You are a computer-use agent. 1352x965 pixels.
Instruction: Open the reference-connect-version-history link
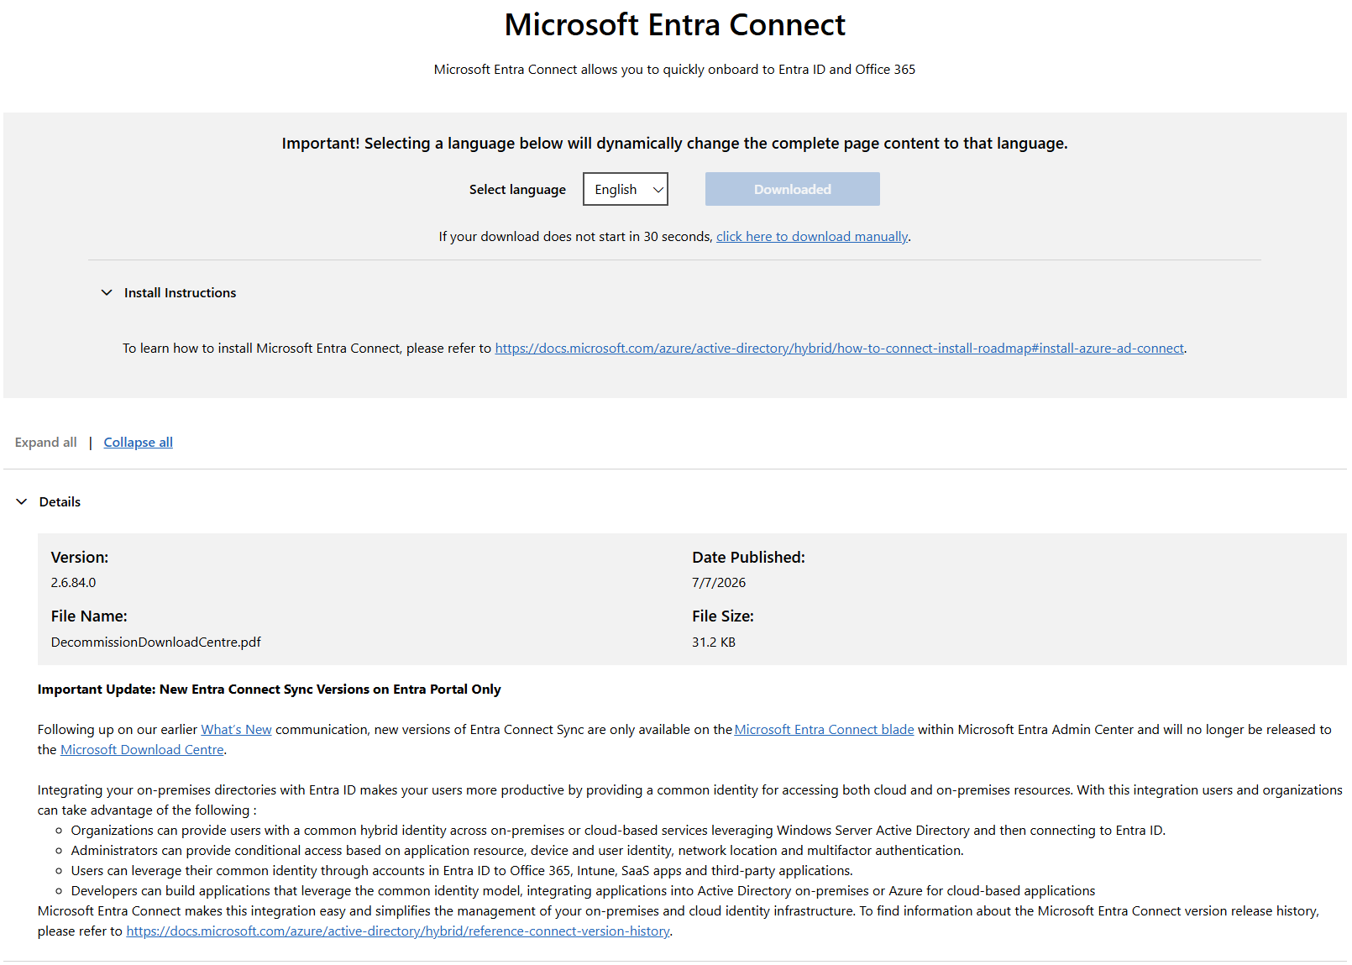coord(398,931)
